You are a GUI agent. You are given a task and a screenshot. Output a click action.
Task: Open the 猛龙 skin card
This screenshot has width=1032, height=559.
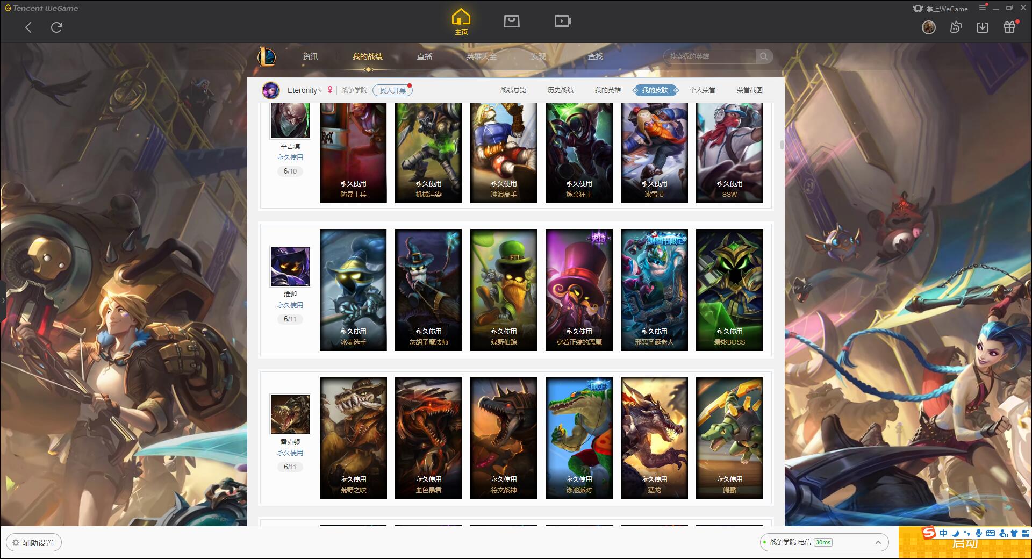pyautogui.click(x=654, y=438)
